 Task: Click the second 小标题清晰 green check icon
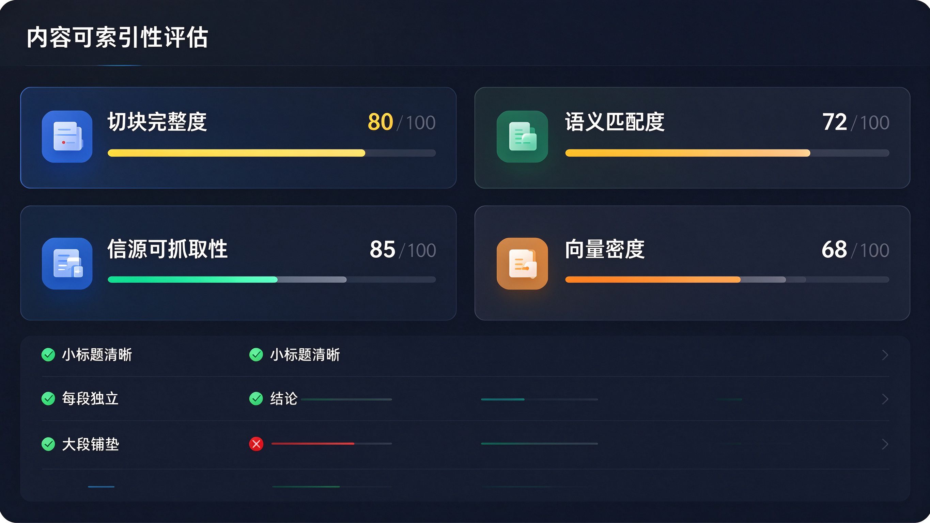(256, 355)
